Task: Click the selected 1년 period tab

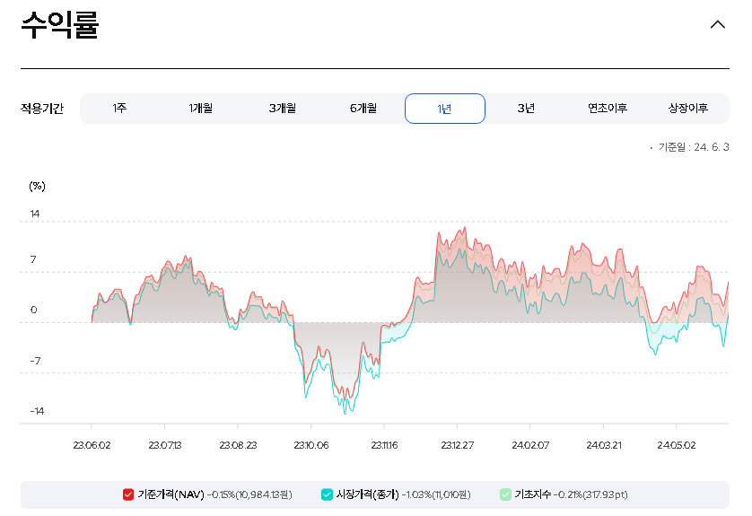Action: coord(445,109)
